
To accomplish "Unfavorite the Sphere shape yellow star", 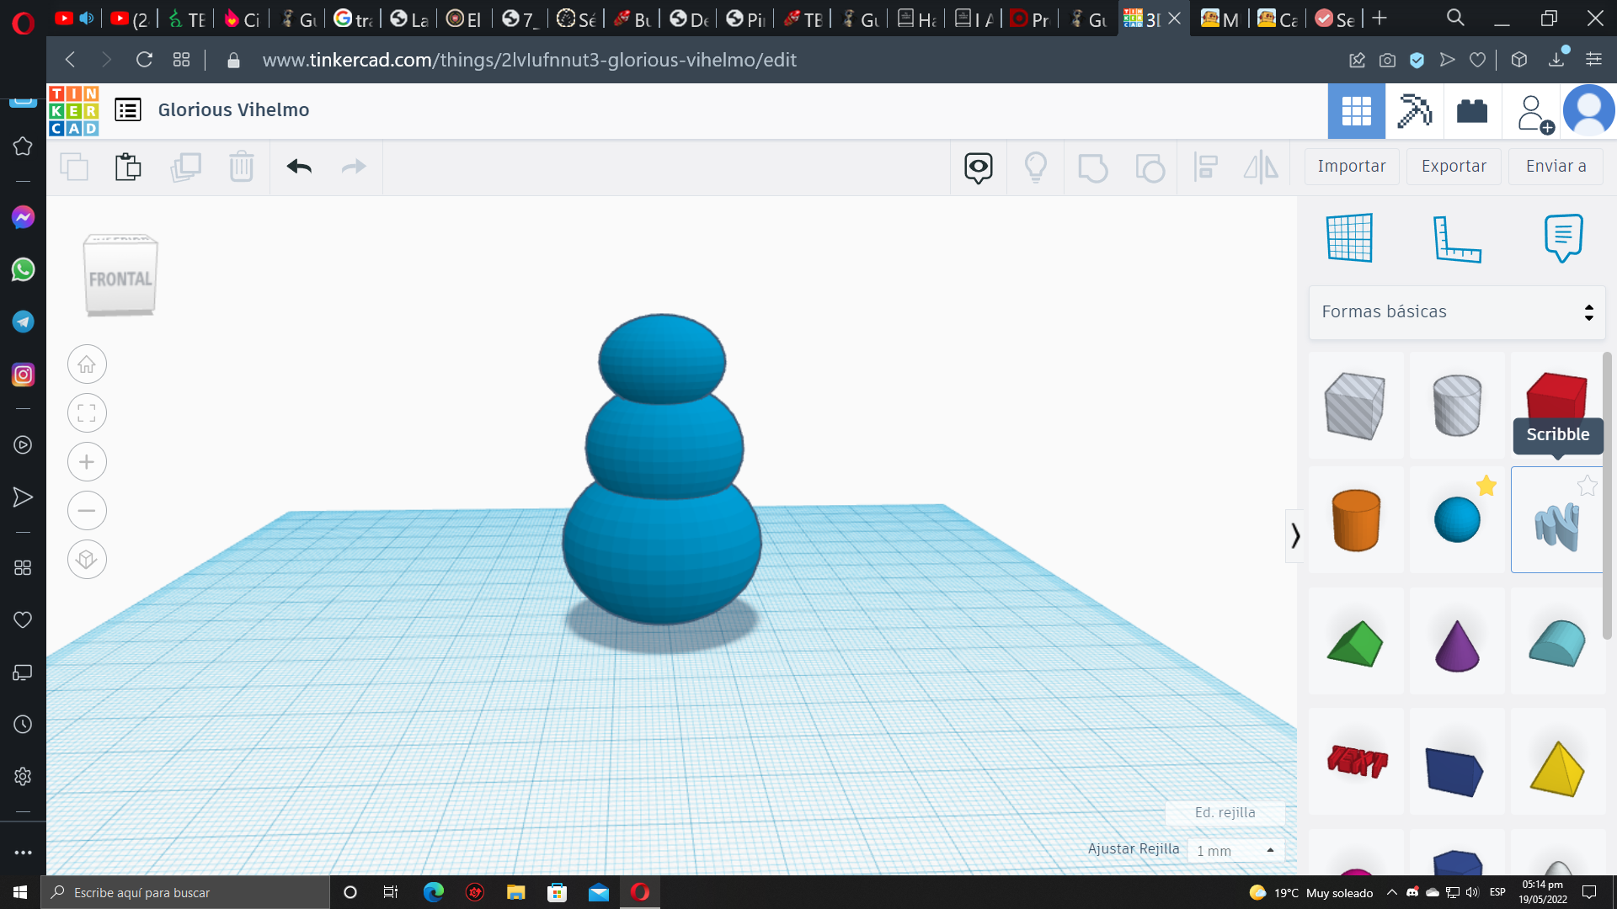I will 1486,486.
